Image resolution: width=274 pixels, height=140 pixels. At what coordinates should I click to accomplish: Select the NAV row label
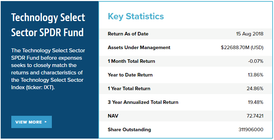click(x=113, y=116)
